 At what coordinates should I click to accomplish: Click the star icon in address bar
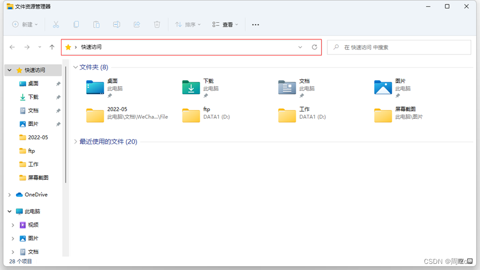point(68,47)
